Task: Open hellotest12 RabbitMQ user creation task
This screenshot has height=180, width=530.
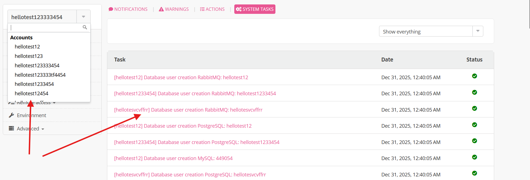Action: click(x=181, y=78)
